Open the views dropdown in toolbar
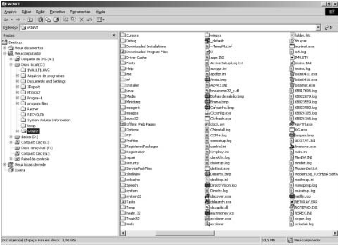Viewport: 339px width, 246px height. (102, 20)
